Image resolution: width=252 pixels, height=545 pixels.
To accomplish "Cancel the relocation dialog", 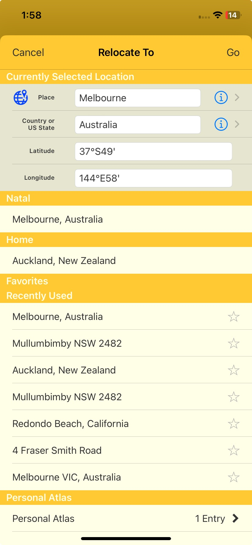I will (28, 52).
